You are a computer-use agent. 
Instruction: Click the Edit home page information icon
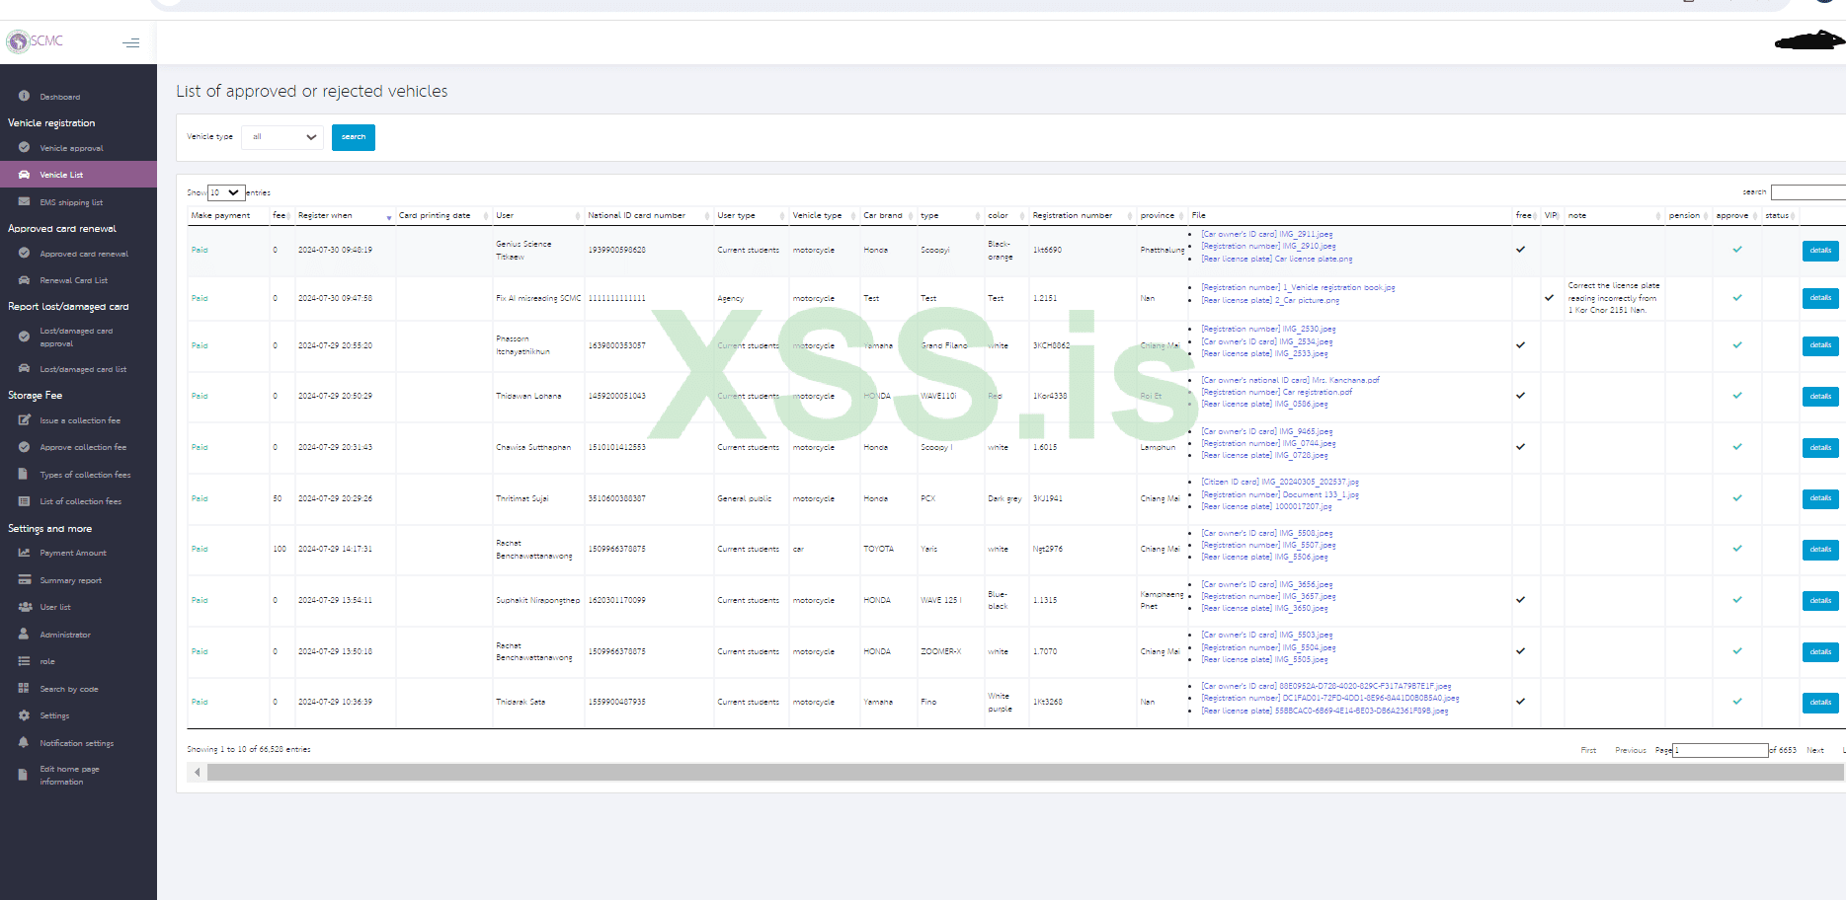24,775
